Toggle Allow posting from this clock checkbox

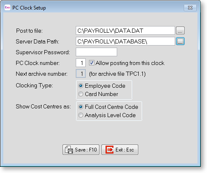(91, 63)
